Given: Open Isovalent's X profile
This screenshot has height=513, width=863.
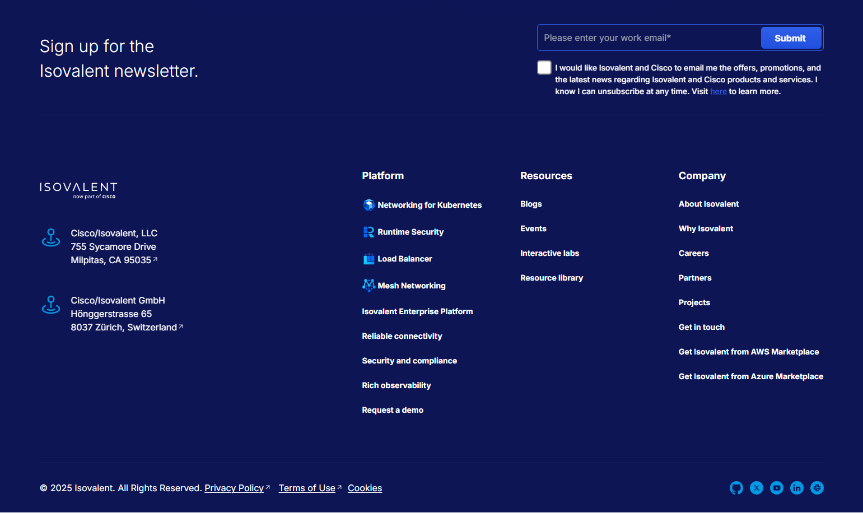Looking at the screenshot, I should [x=757, y=488].
